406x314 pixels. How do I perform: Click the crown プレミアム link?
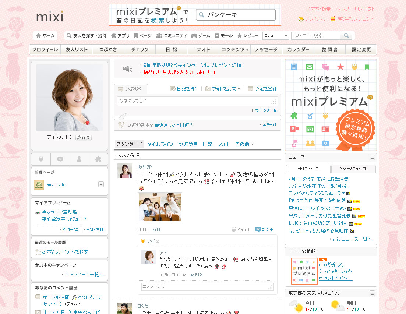[x=312, y=19]
